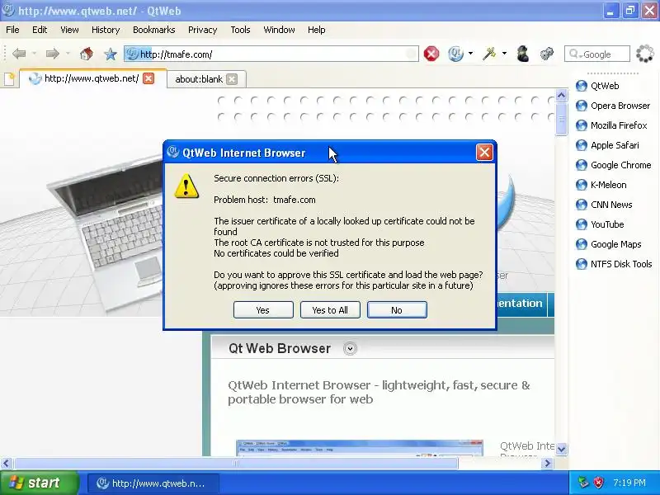660x495 pixels.
Task: Open the QtWeb bookmark link
Action: click(x=597, y=86)
